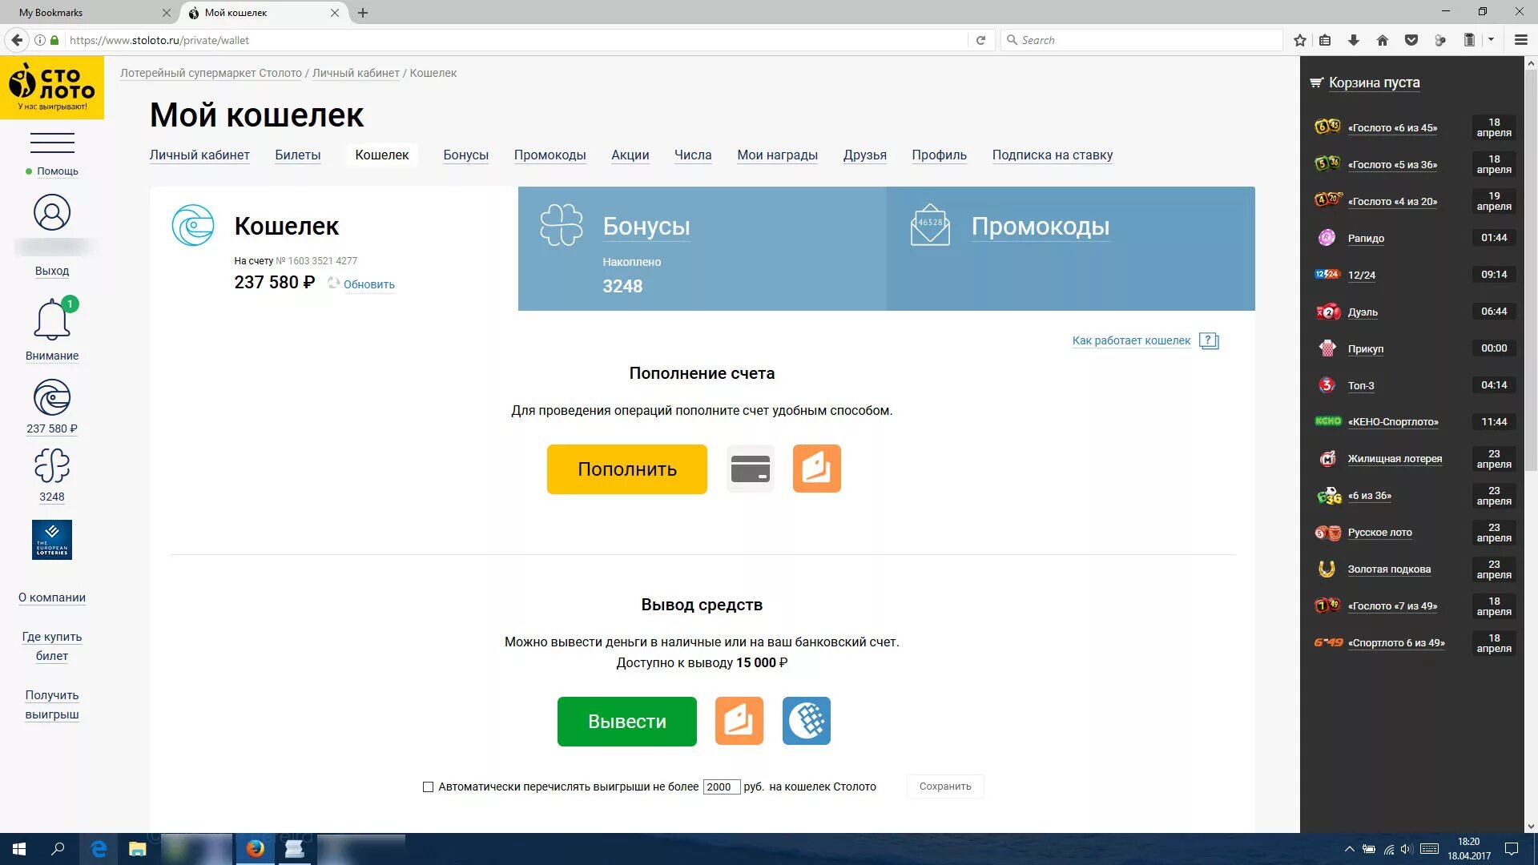Click the refresh balance icon next to Обновить

pyautogui.click(x=334, y=283)
